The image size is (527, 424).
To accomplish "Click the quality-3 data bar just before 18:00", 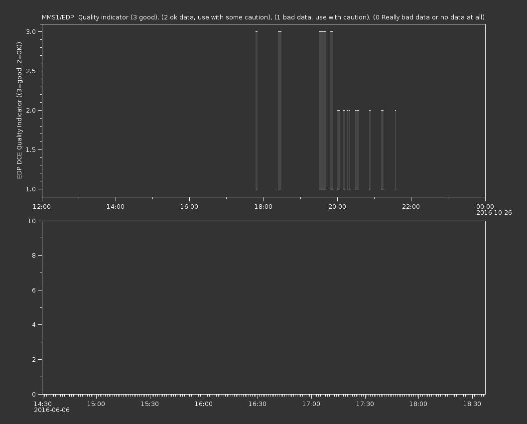I will 257,110.
